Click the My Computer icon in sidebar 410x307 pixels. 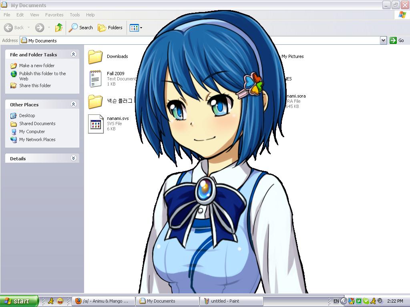(x=14, y=132)
